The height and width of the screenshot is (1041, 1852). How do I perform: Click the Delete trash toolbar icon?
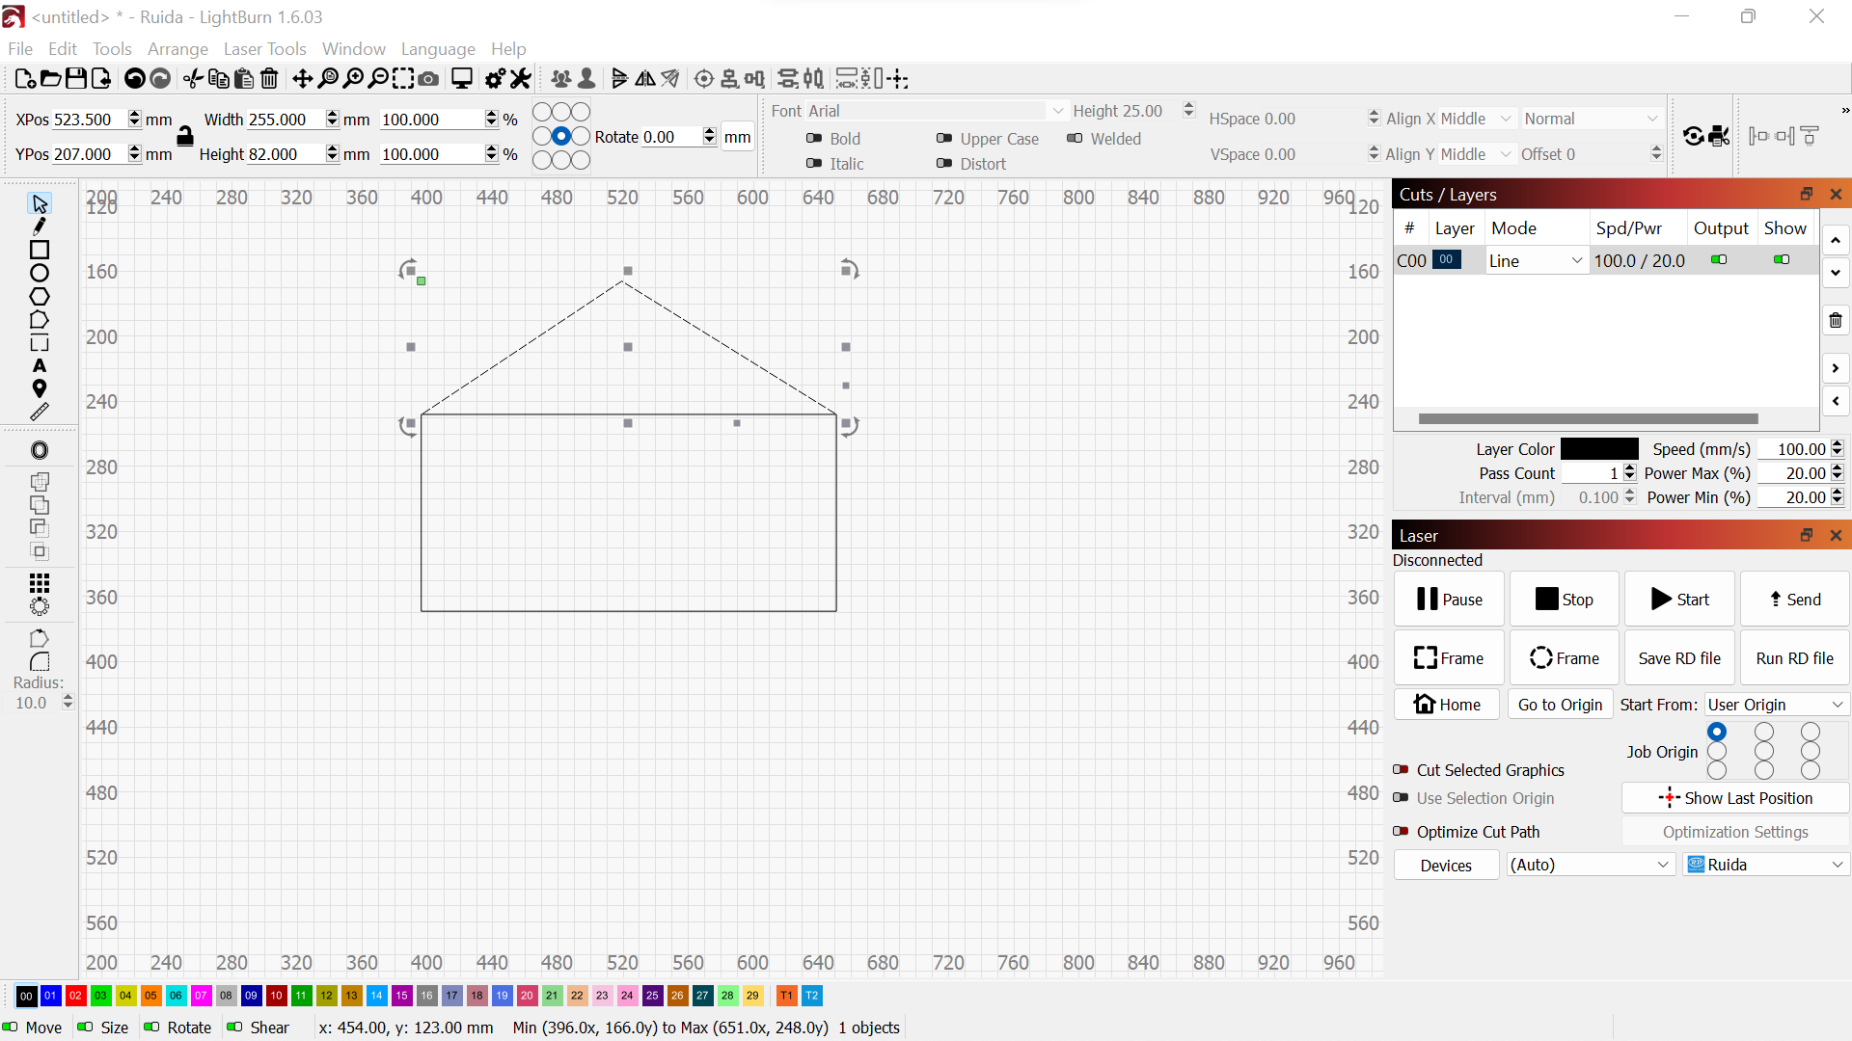(270, 79)
